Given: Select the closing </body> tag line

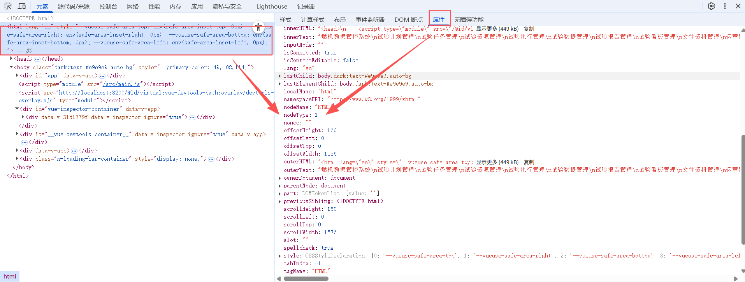Looking at the screenshot, I should click(x=24, y=167).
